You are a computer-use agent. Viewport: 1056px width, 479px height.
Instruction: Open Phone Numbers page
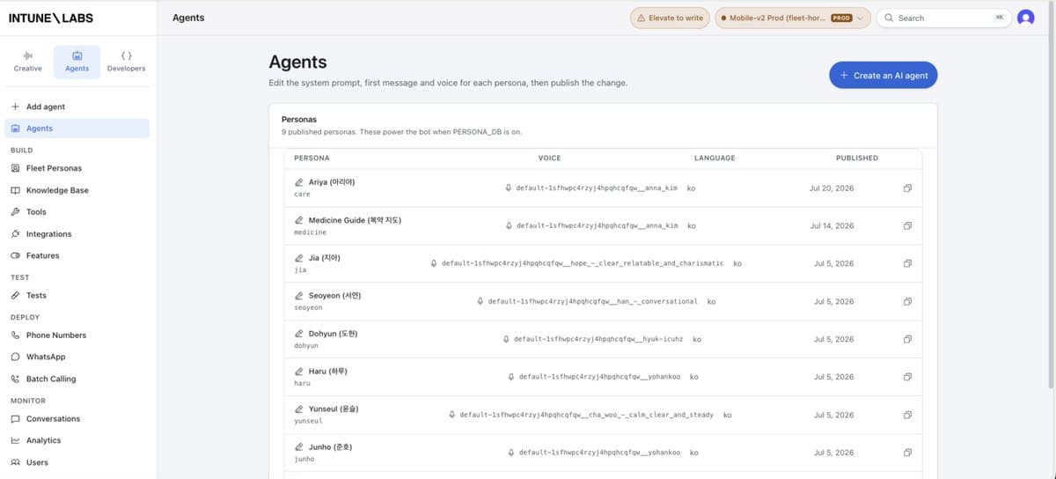pyautogui.click(x=56, y=335)
